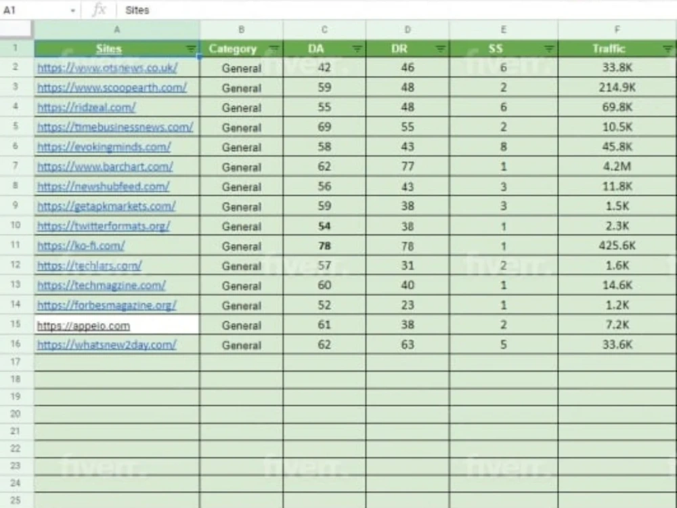Image resolution: width=677 pixels, height=508 pixels.
Task: Select column E header
Action: pyautogui.click(x=504, y=30)
